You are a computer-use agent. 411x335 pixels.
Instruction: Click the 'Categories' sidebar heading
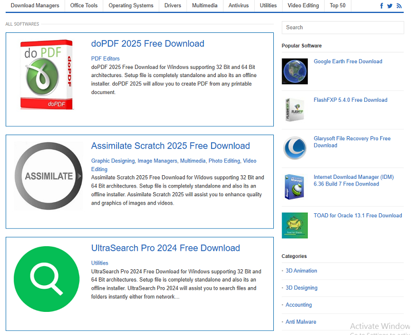coord(294,256)
